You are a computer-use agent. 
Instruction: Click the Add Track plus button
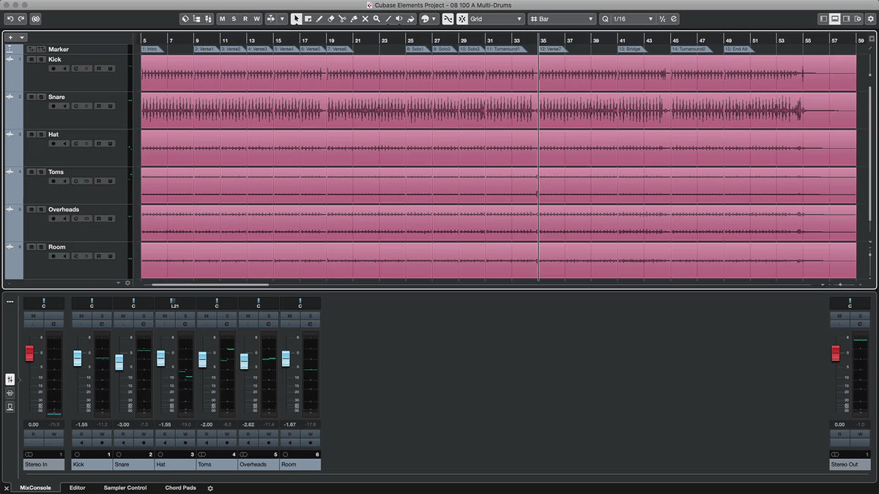pos(11,37)
